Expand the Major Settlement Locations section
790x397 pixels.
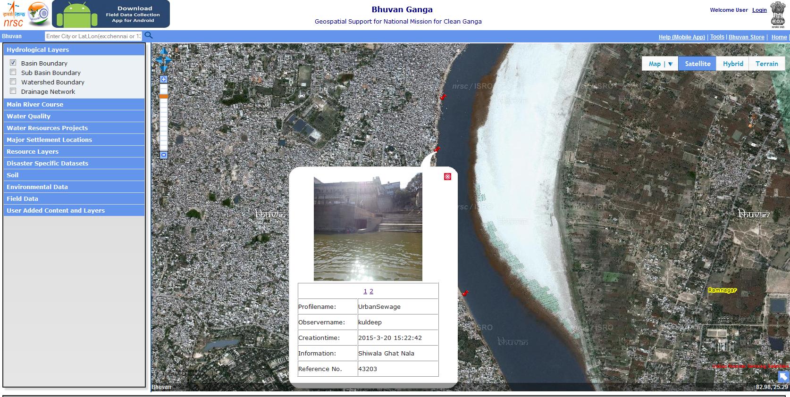[74, 140]
